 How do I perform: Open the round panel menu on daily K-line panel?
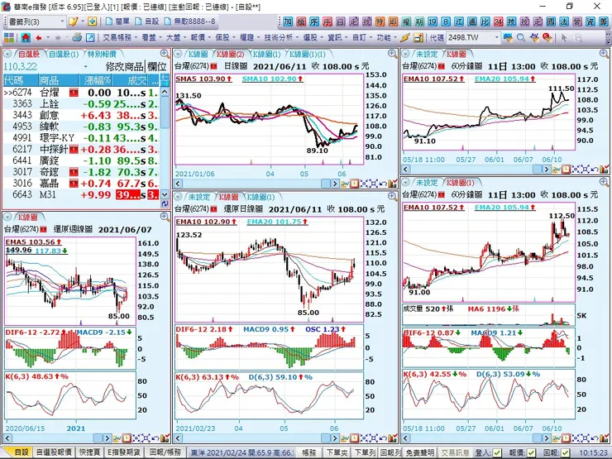pyautogui.click(x=178, y=54)
